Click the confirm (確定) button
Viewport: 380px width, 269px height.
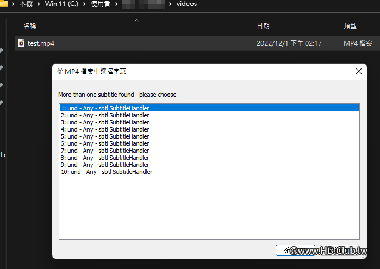pos(295,250)
